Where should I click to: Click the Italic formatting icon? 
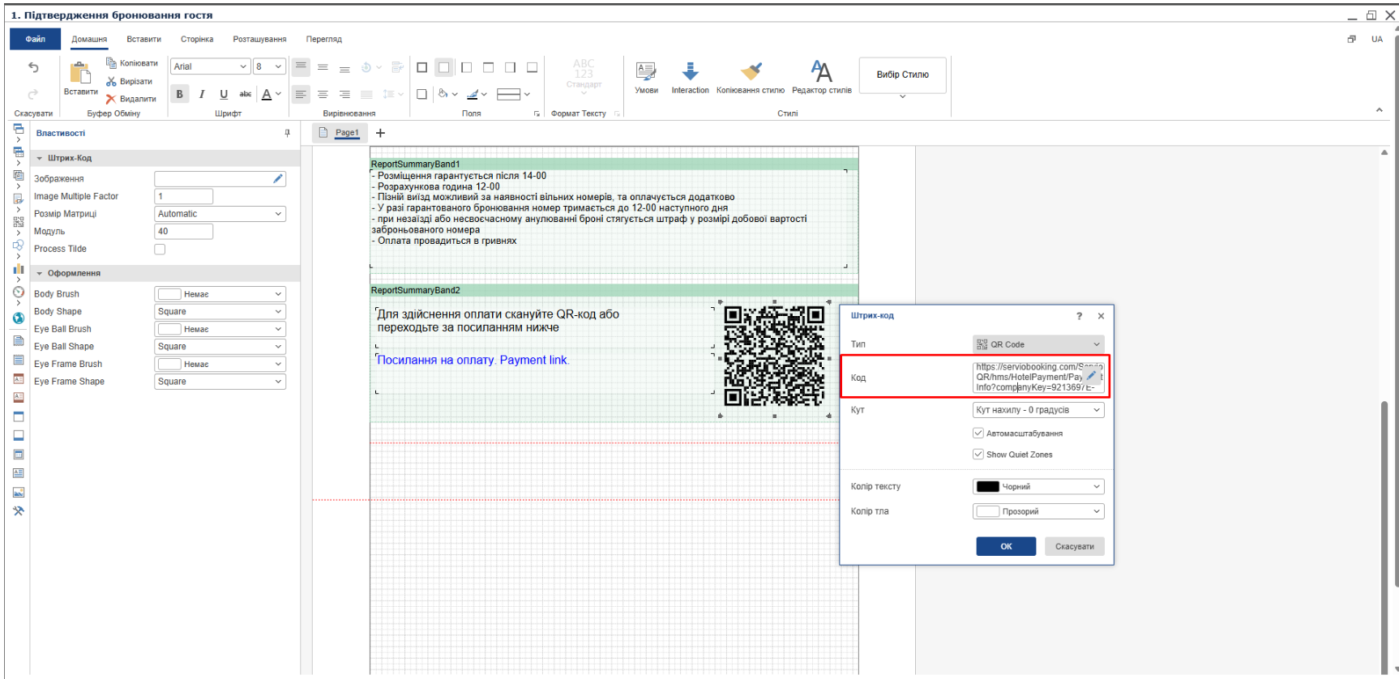[202, 94]
